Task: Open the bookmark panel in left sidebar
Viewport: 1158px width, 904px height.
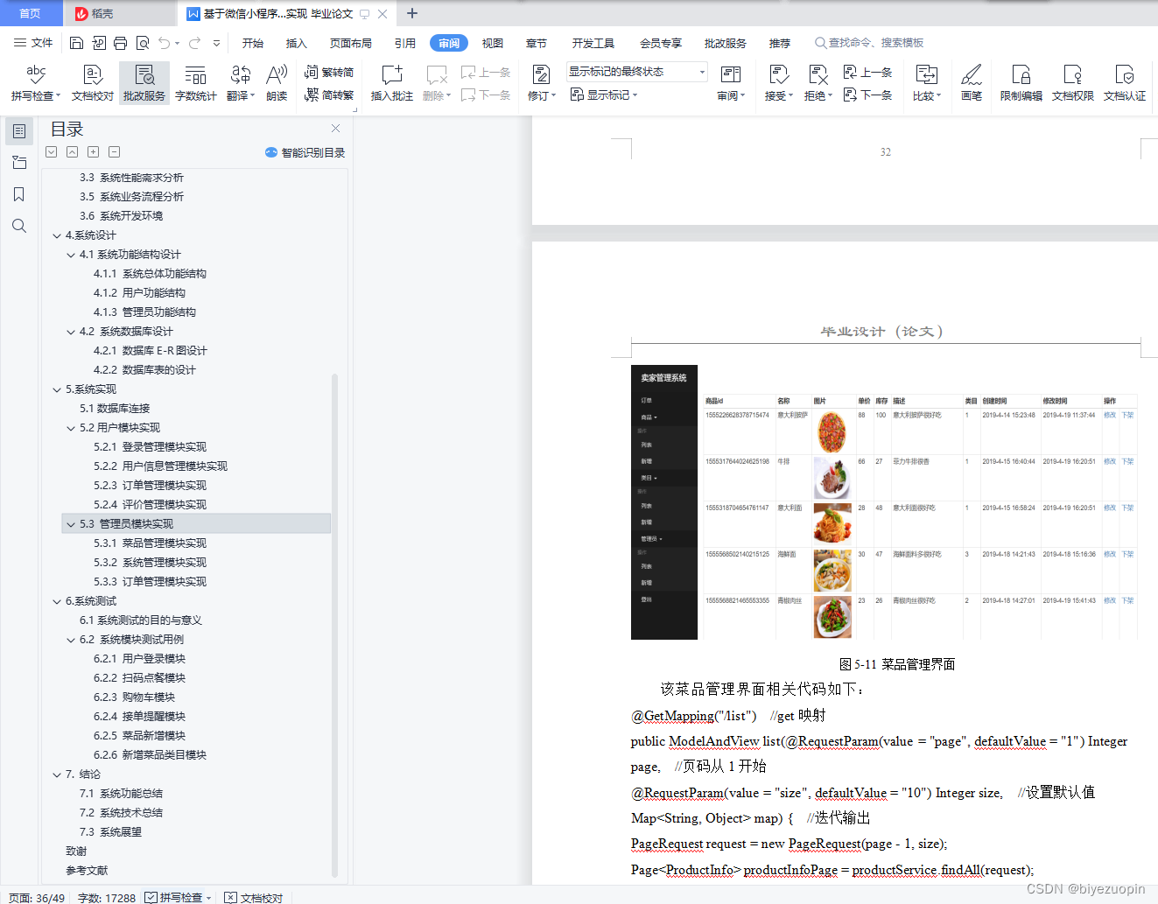Action: [18, 194]
